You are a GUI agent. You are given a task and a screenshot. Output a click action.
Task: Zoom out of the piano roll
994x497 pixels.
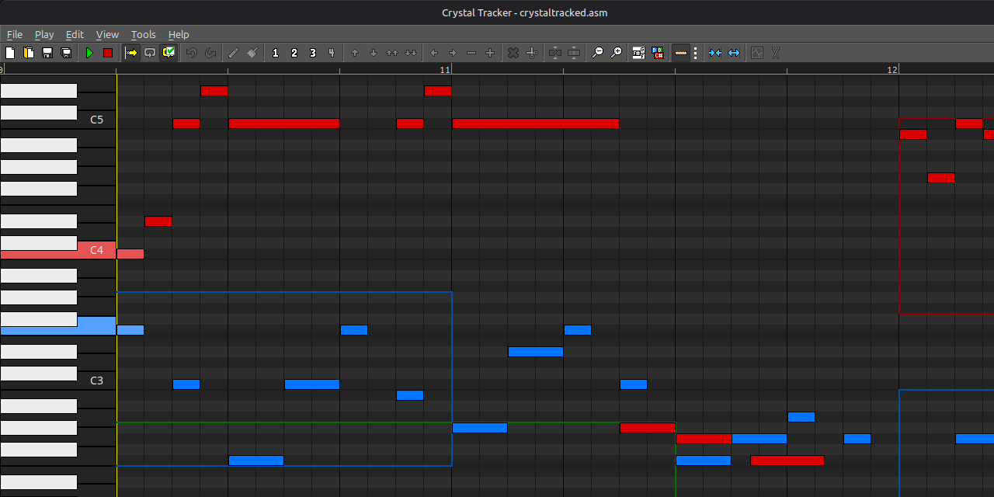click(x=597, y=53)
